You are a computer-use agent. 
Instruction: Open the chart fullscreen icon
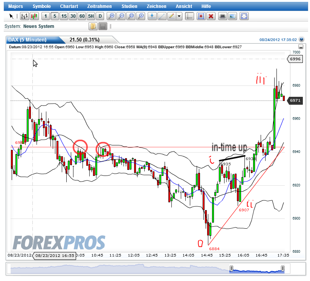(244, 16)
